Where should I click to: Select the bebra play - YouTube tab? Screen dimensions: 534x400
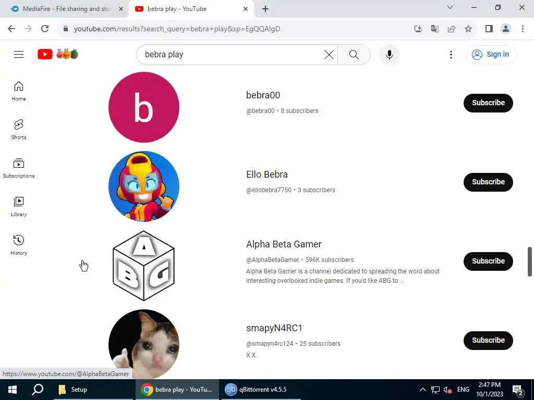click(191, 9)
